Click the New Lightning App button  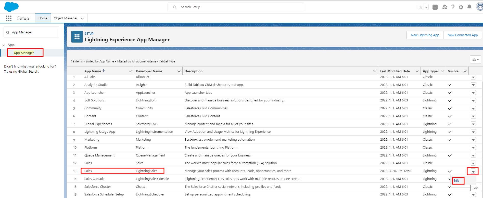click(x=425, y=35)
